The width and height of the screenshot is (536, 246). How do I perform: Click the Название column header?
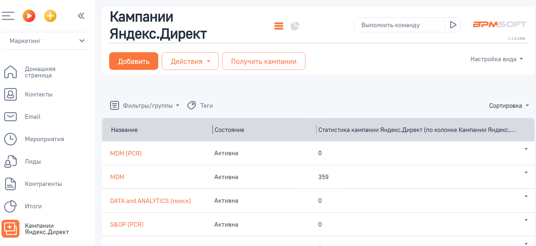point(124,130)
